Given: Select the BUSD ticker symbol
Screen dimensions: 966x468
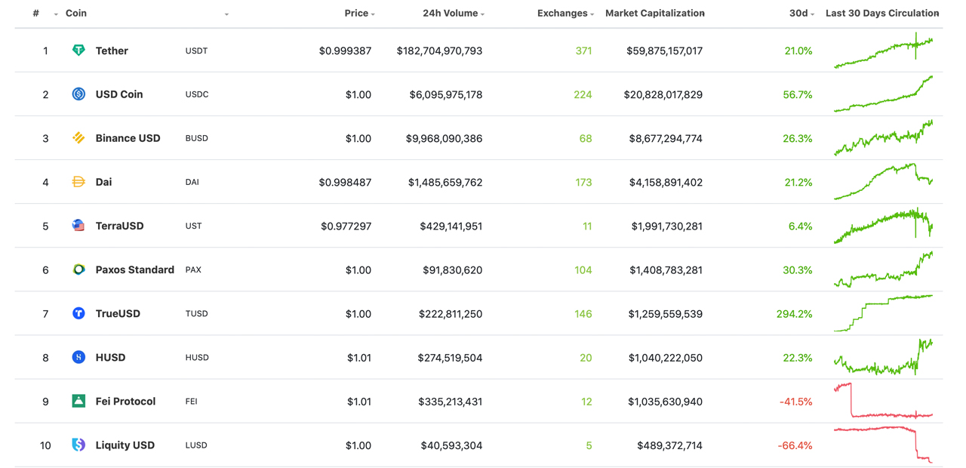Looking at the screenshot, I should point(196,138).
